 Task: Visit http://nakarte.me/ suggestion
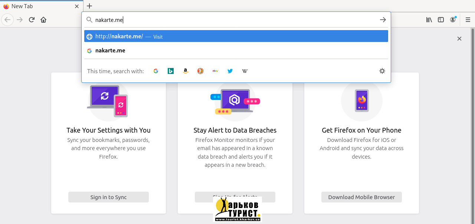(x=236, y=36)
